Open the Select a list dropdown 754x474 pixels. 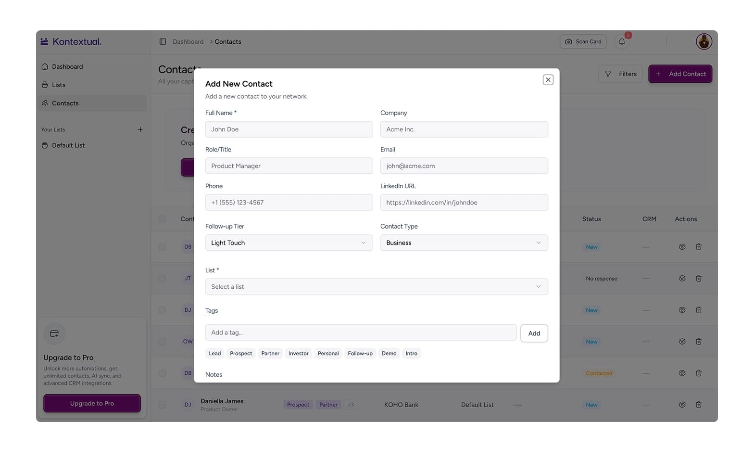click(377, 287)
